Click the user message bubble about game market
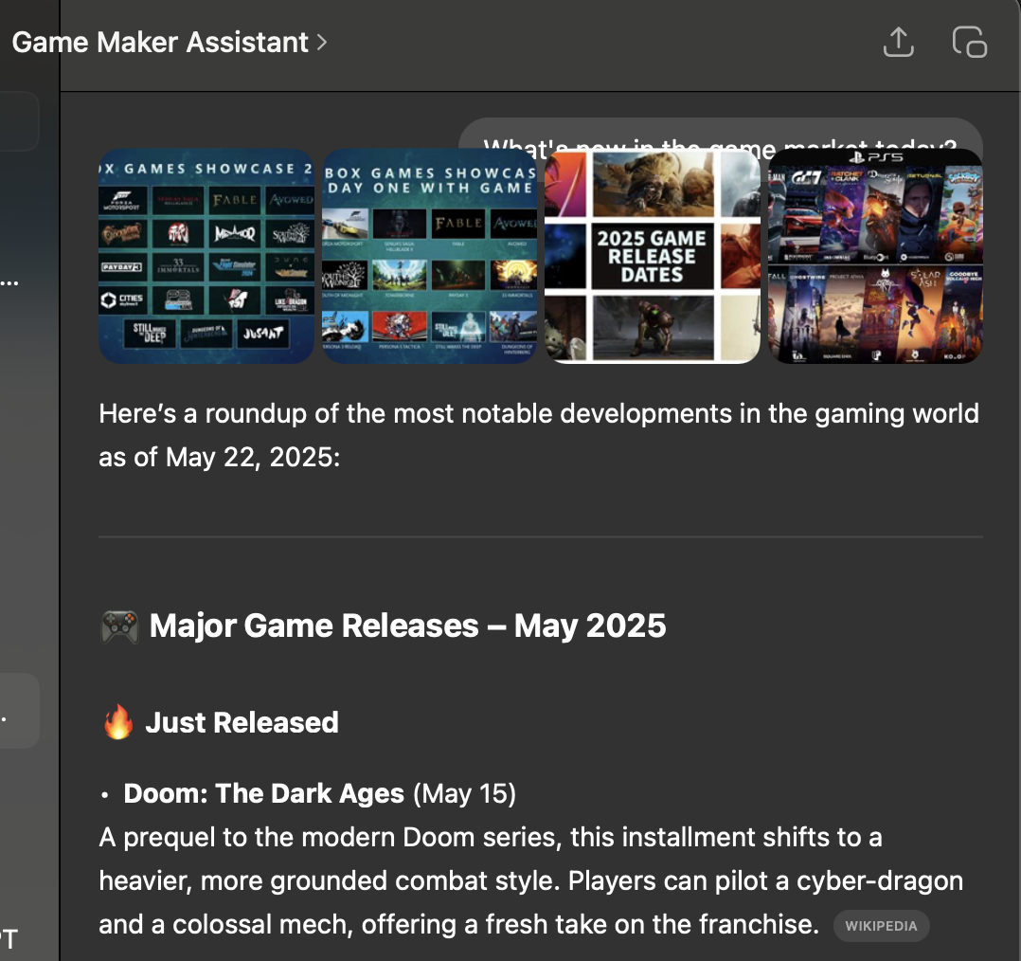 click(x=720, y=135)
